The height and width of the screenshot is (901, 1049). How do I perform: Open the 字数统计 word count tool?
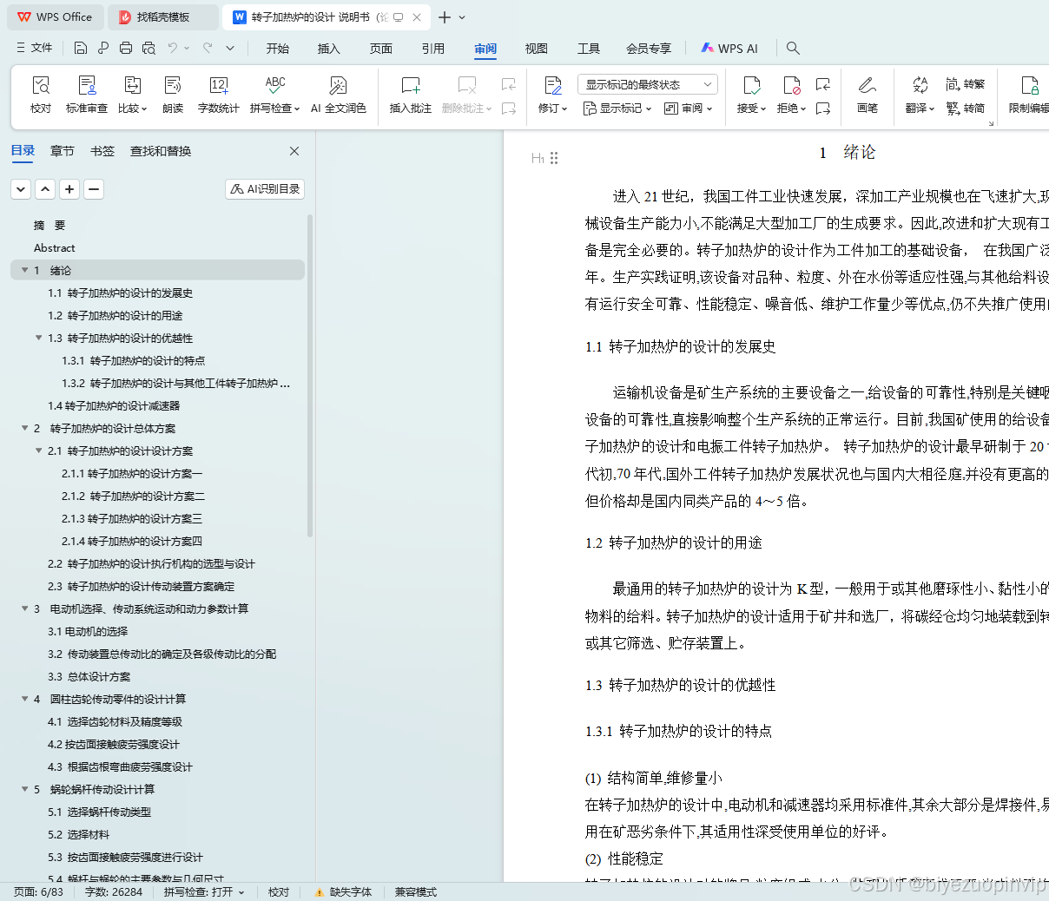pos(219,94)
